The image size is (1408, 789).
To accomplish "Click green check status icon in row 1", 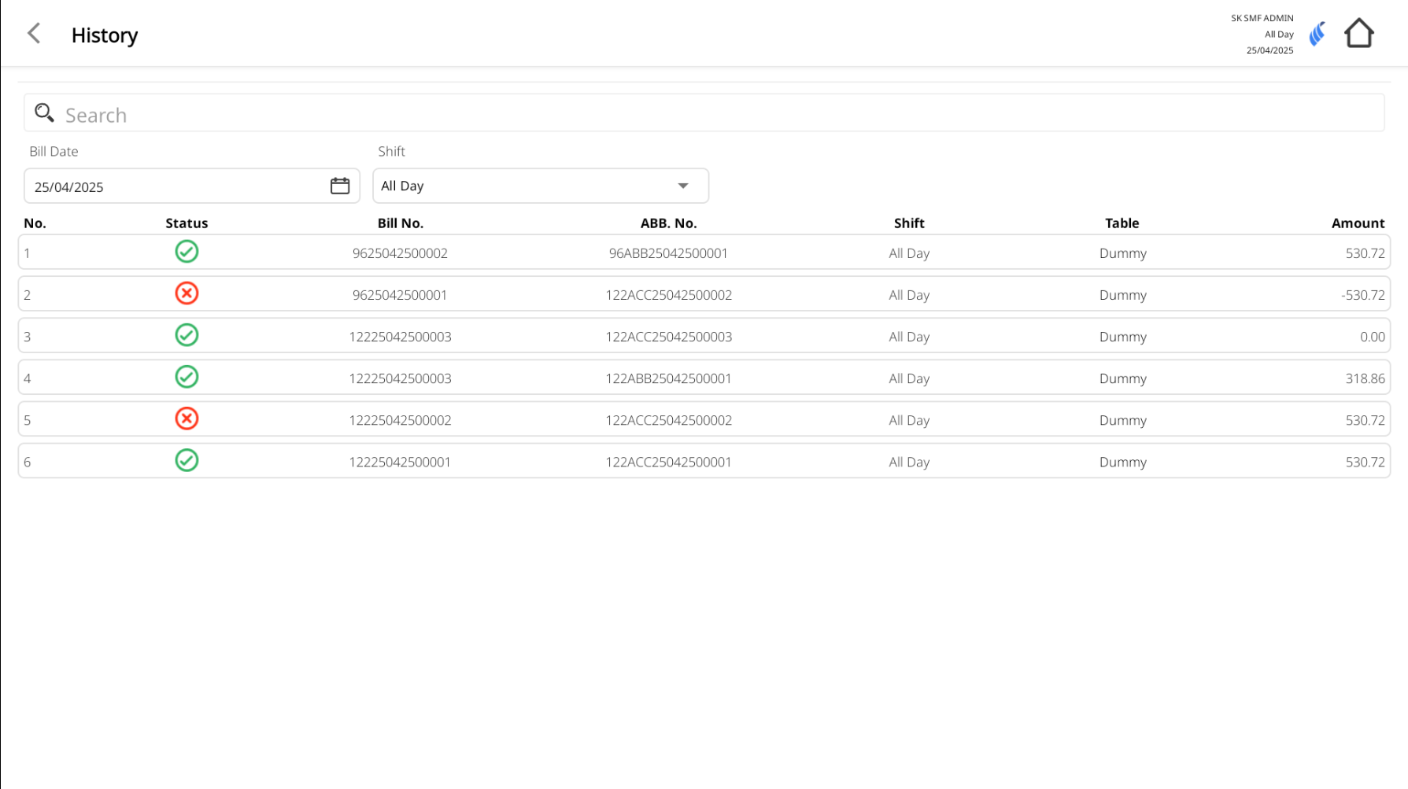I will pyautogui.click(x=187, y=252).
